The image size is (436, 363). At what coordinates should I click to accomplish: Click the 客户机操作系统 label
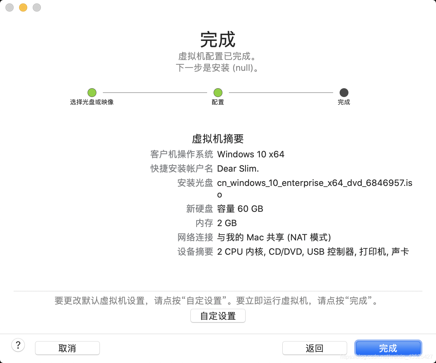tap(182, 154)
